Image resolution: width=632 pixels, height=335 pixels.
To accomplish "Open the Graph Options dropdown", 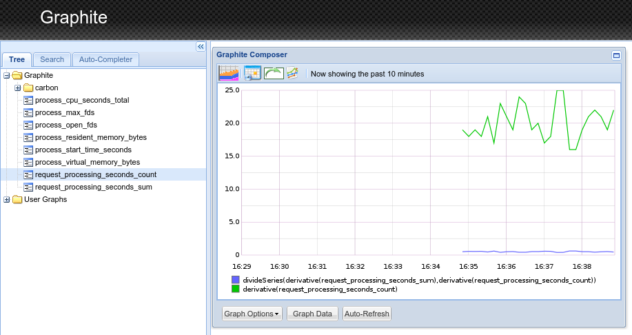I will 252,314.
